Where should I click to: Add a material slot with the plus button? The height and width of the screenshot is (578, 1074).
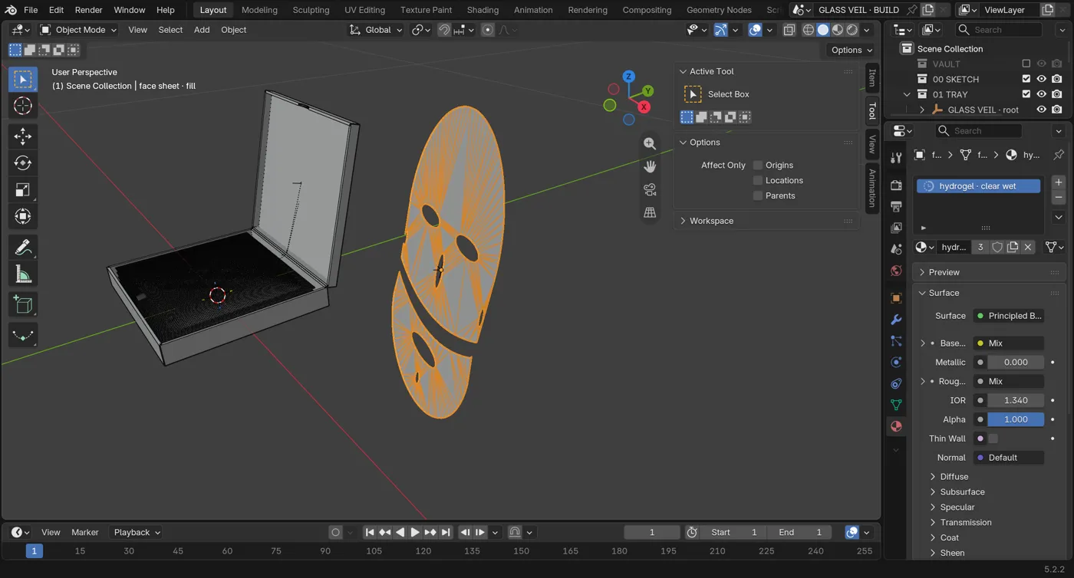point(1059,182)
